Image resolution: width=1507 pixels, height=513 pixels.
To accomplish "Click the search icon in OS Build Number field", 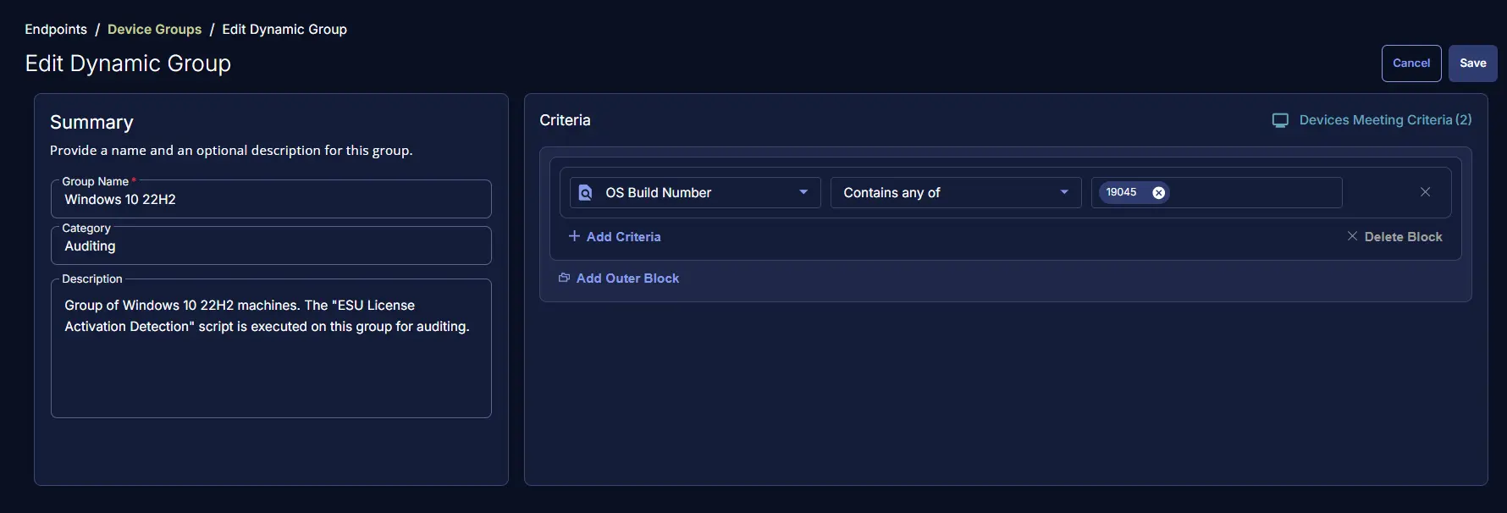I will pos(585,193).
